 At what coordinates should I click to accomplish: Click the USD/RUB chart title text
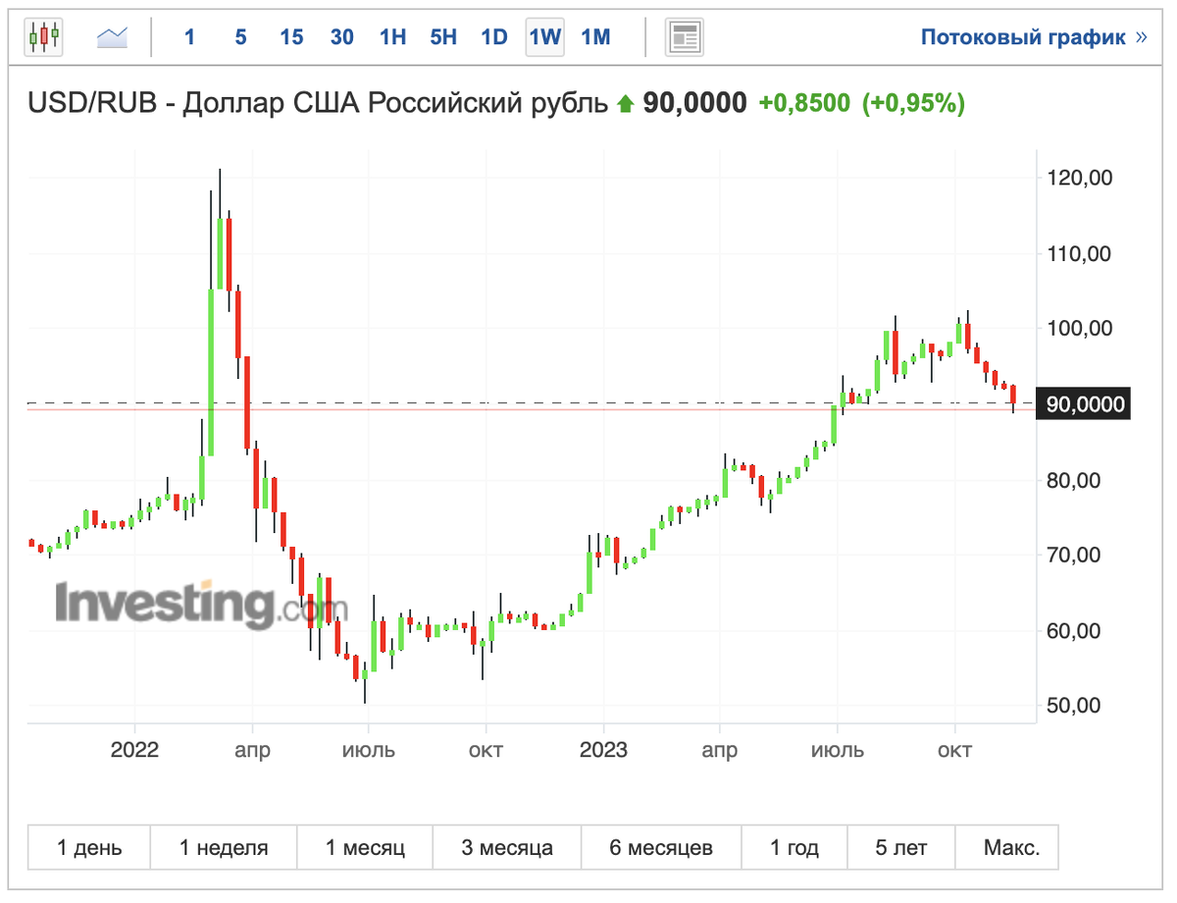(x=319, y=102)
